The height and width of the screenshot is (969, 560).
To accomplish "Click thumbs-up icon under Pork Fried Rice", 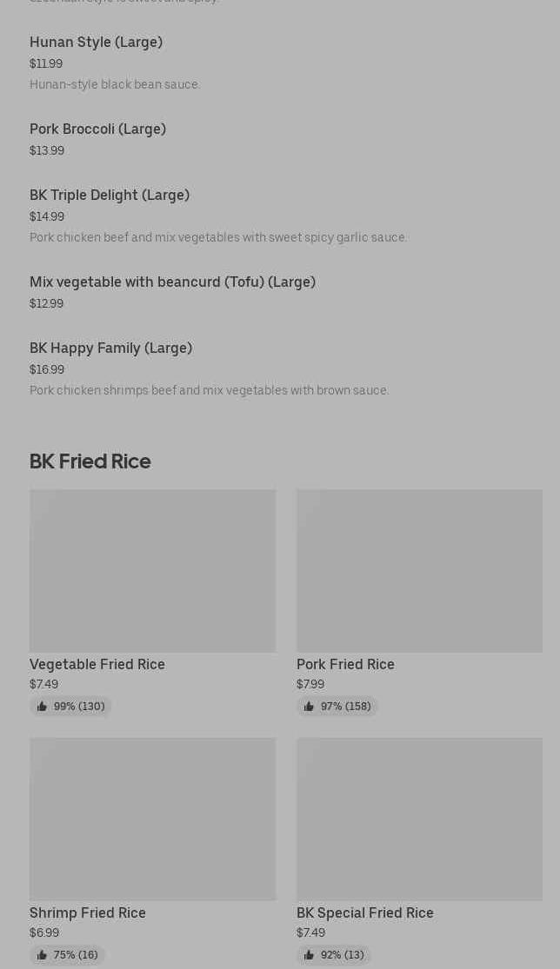I will 309,707.
